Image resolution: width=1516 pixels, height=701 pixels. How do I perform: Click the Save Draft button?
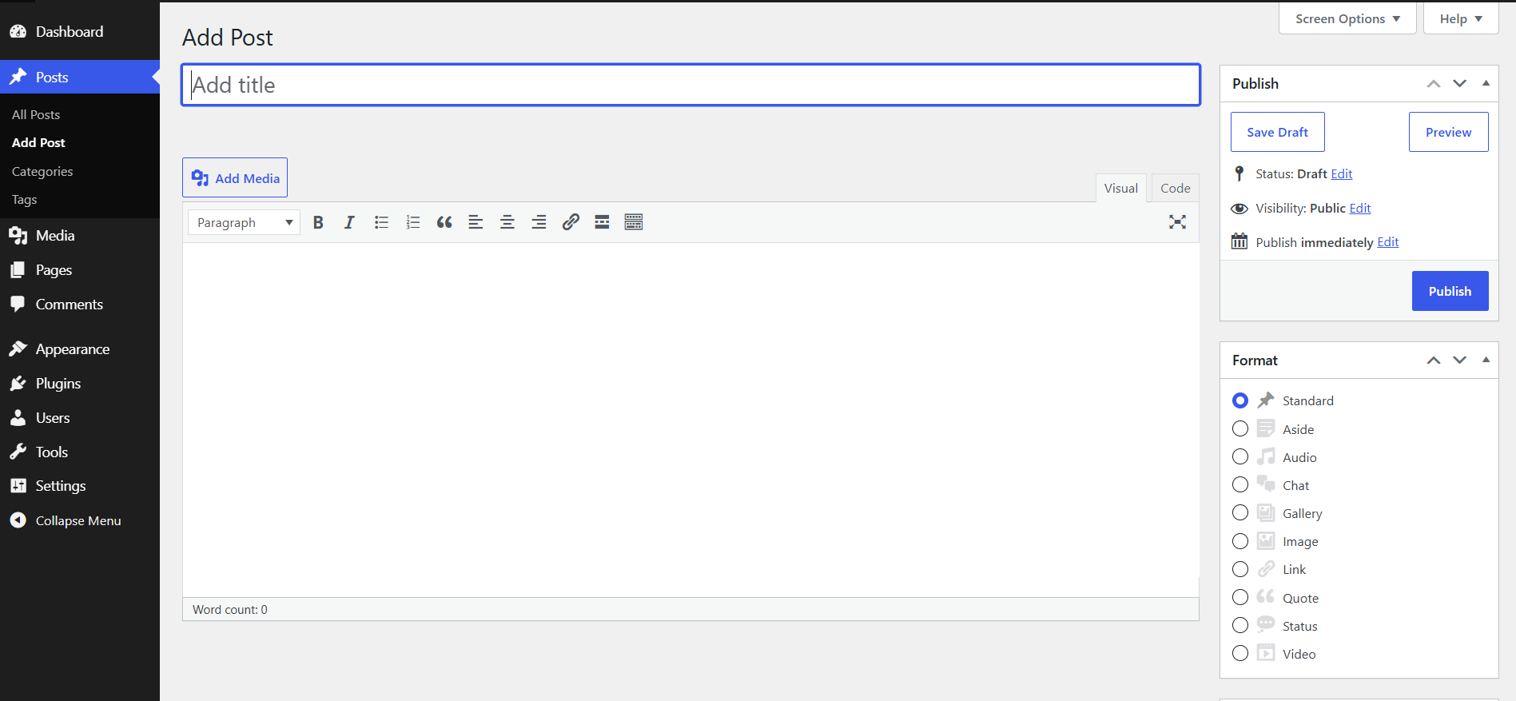[x=1278, y=132]
